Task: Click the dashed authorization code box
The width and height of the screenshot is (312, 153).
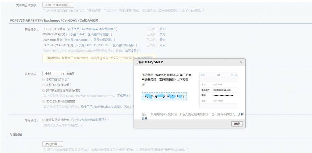Action: click(x=164, y=96)
